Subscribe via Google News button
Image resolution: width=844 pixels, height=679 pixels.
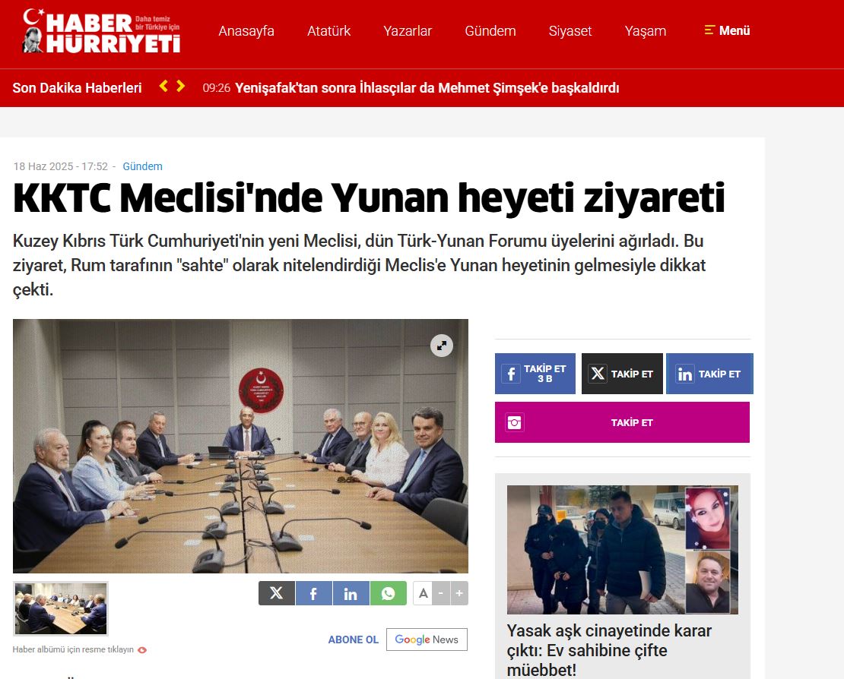click(x=427, y=640)
